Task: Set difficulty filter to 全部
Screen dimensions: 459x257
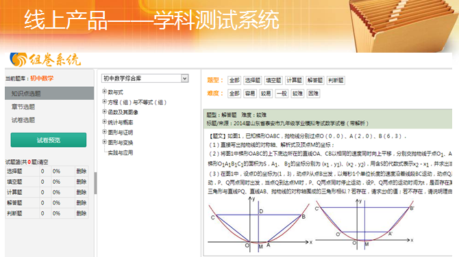Action: (234, 94)
